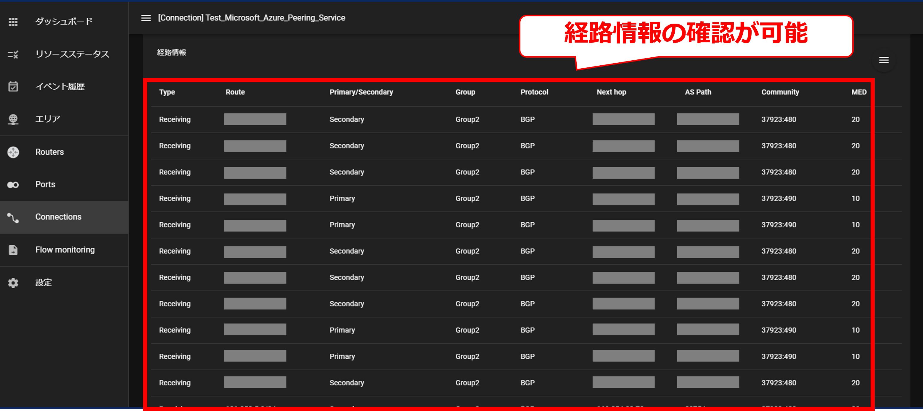
Task: Click the Community column header
Action: coord(780,92)
